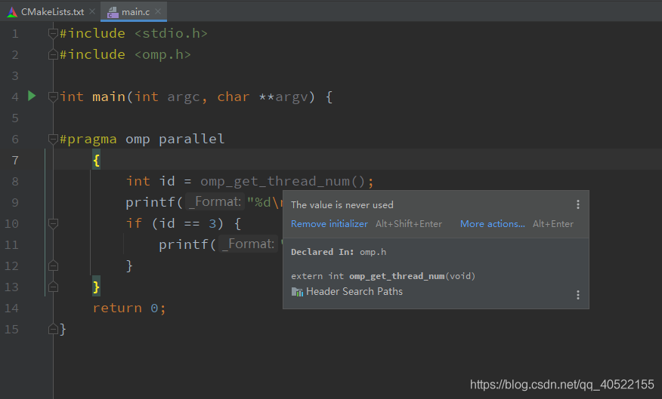Apply the Remove initializer quick fix
Viewport: 662px width, 399px height.
coord(329,224)
